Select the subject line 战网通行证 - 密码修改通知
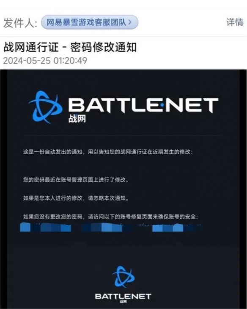The height and width of the screenshot is (309, 247). 70,47
